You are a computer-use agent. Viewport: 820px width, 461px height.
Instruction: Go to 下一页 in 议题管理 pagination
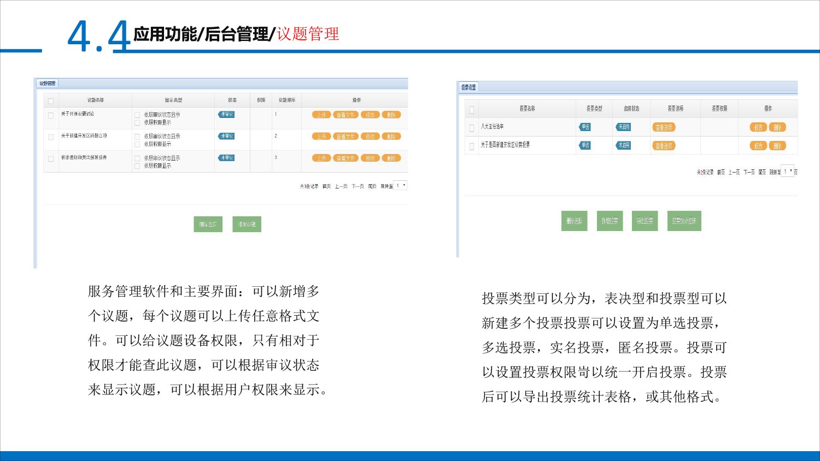click(x=358, y=187)
